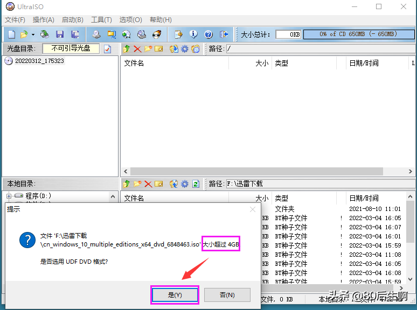This screenshot has width=417, height=310.
Task: Click the 0KB total size field
Action: [x=288, y=34]
